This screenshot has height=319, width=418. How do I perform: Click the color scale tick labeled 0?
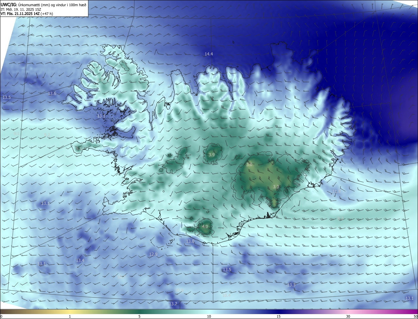click(x=1, y=317)
